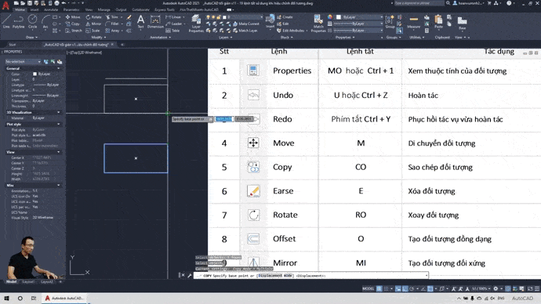
Task: Click the Insert Table tool
Action: [x=172, y=31]
